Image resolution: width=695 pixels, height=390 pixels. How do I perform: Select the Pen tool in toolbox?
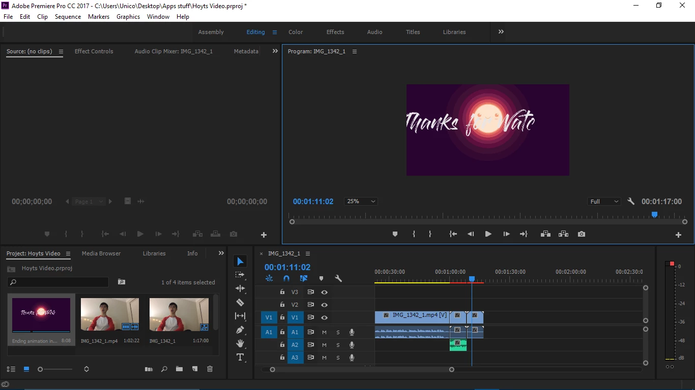point(240,330)
